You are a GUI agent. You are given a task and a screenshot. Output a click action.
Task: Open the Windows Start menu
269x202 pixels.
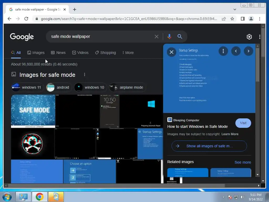tap(7, 197)
